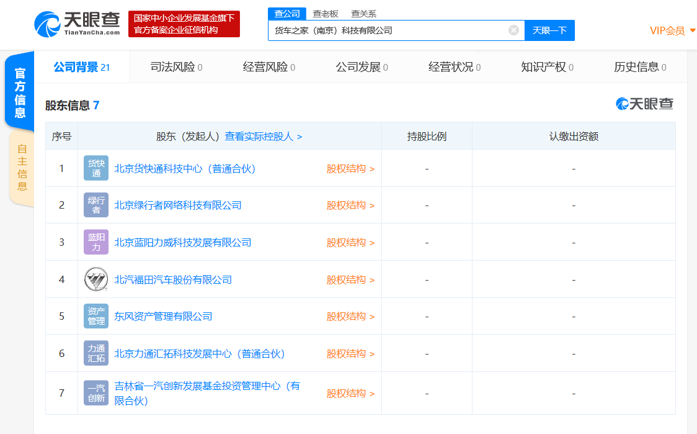Image resolution: width=697 pixels, height=434 pixels.
Task: Click the 查看实际控股人 link
Action: coord(263,137)
